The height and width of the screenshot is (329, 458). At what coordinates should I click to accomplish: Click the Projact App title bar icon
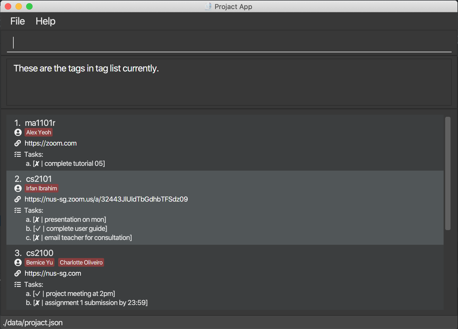tap(208, 6)
